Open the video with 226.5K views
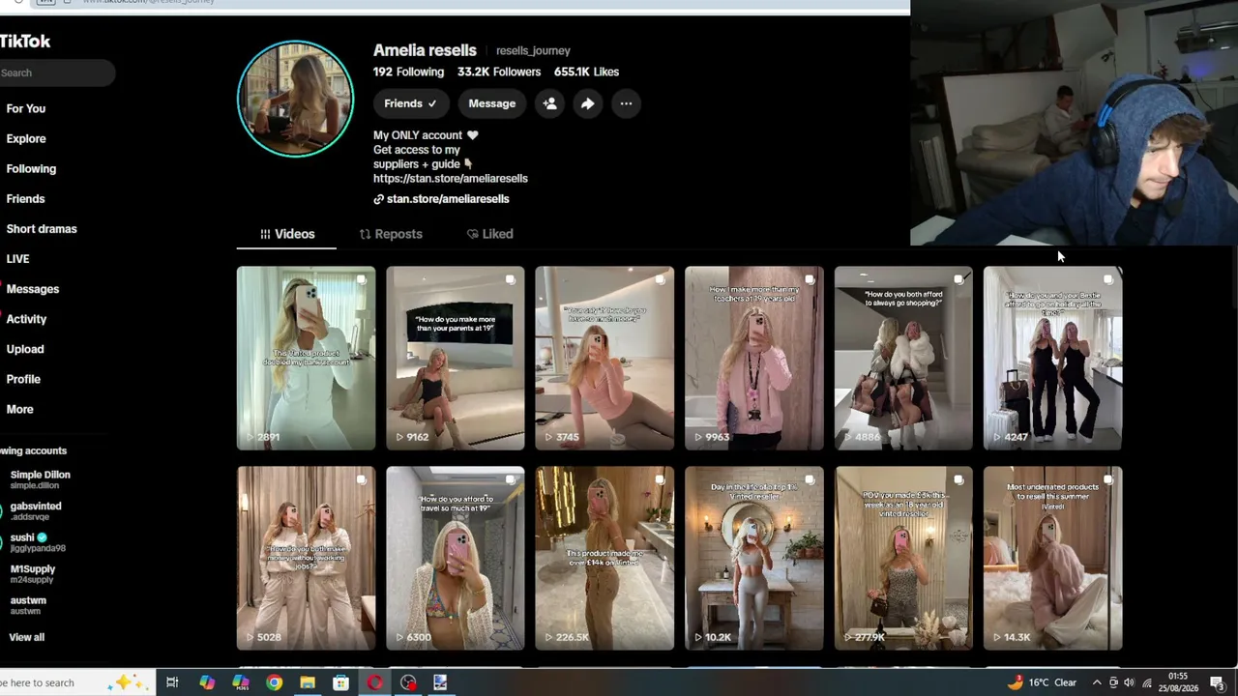The height and width of the screenshot is (696, 1238). (604, 559)
